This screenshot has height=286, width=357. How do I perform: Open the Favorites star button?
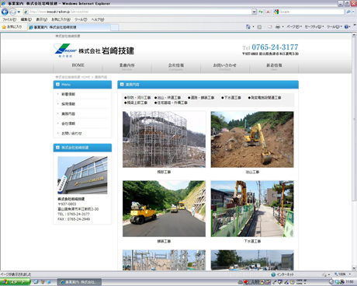point(12,26)
